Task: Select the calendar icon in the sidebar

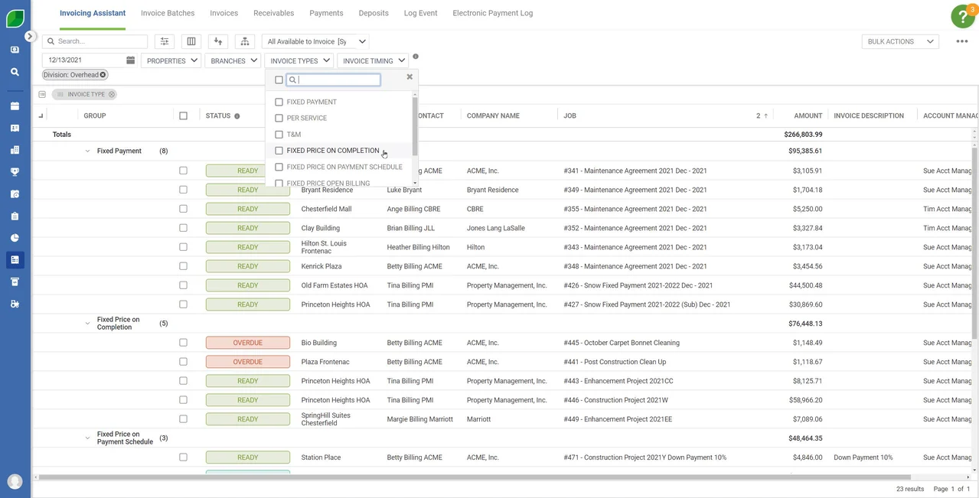Action: 14,105
